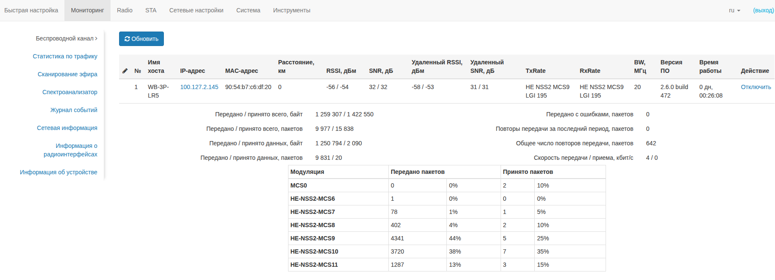Click the refresh icon on Обновить button

tap(127, 39)
